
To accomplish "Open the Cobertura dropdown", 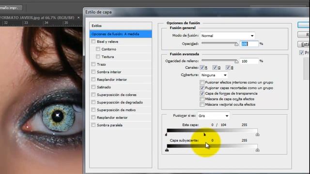I will point(214,75).
